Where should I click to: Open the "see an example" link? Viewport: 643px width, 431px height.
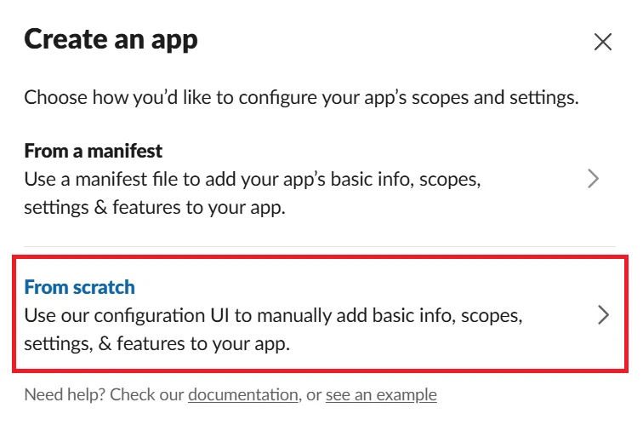pos(381,395)
